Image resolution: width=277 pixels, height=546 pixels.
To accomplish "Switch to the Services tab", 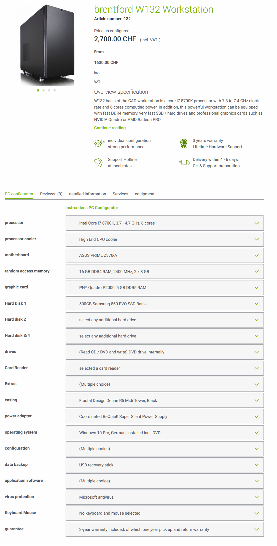I will coord(120,194).
